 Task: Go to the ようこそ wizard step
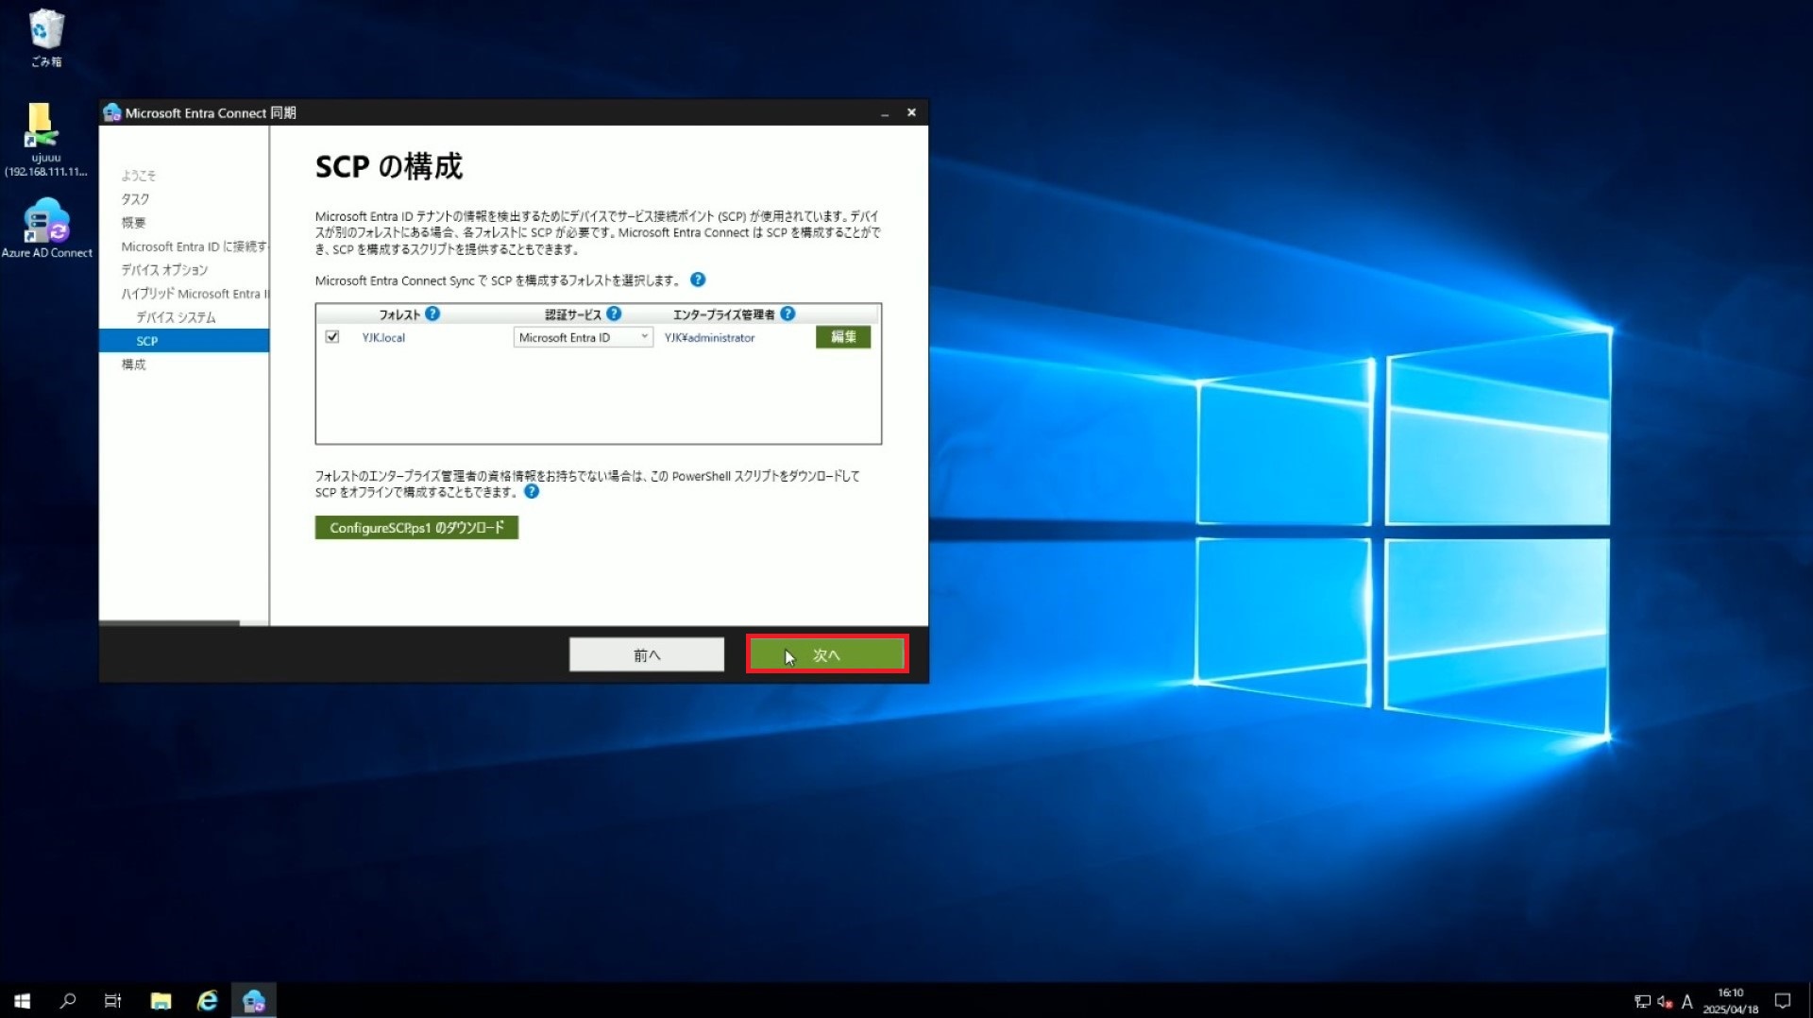pyautogui.click(x=138, y=176)
